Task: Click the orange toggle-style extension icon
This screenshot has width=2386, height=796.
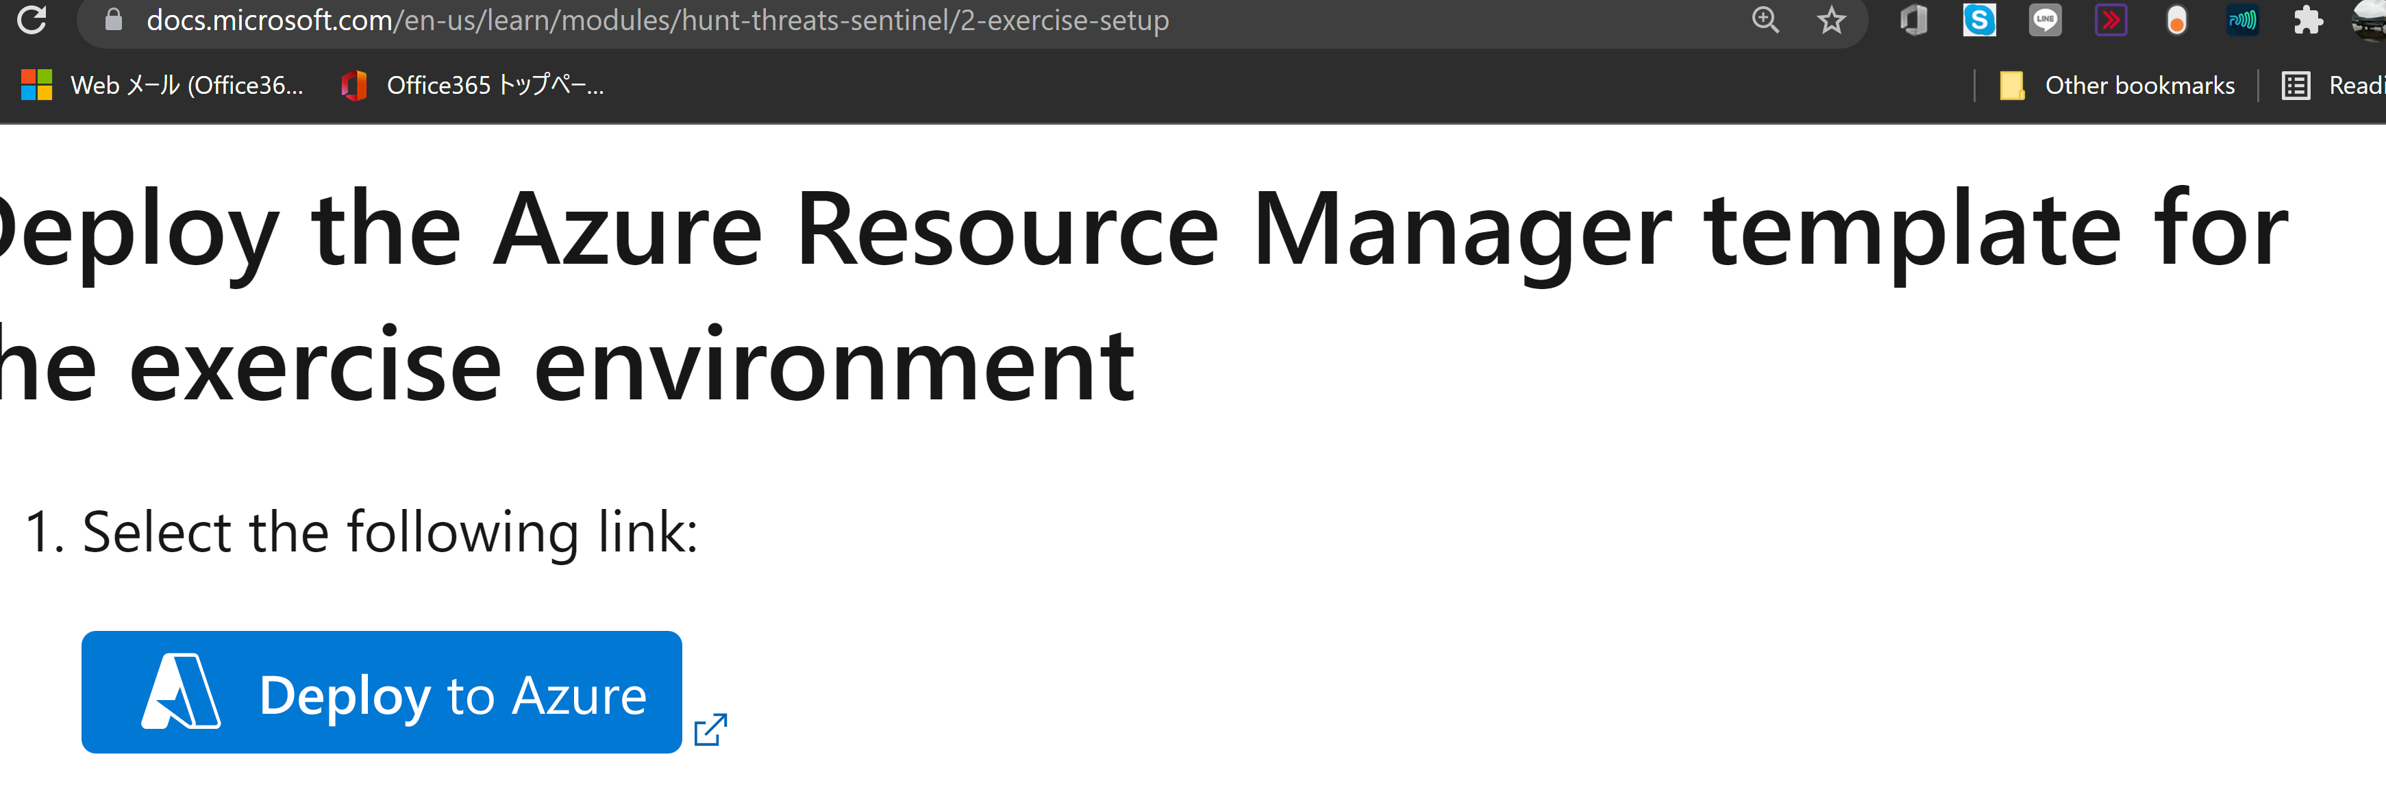Action: tap(2178, 21)
